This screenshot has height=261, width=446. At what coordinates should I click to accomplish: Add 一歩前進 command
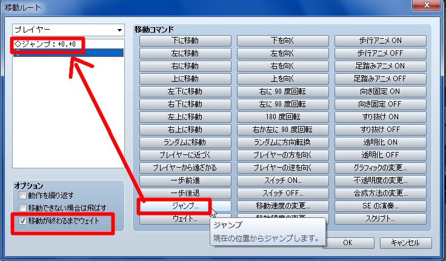click(x=185, y=180)
